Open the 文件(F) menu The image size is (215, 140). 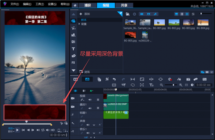tap(15, 4)
